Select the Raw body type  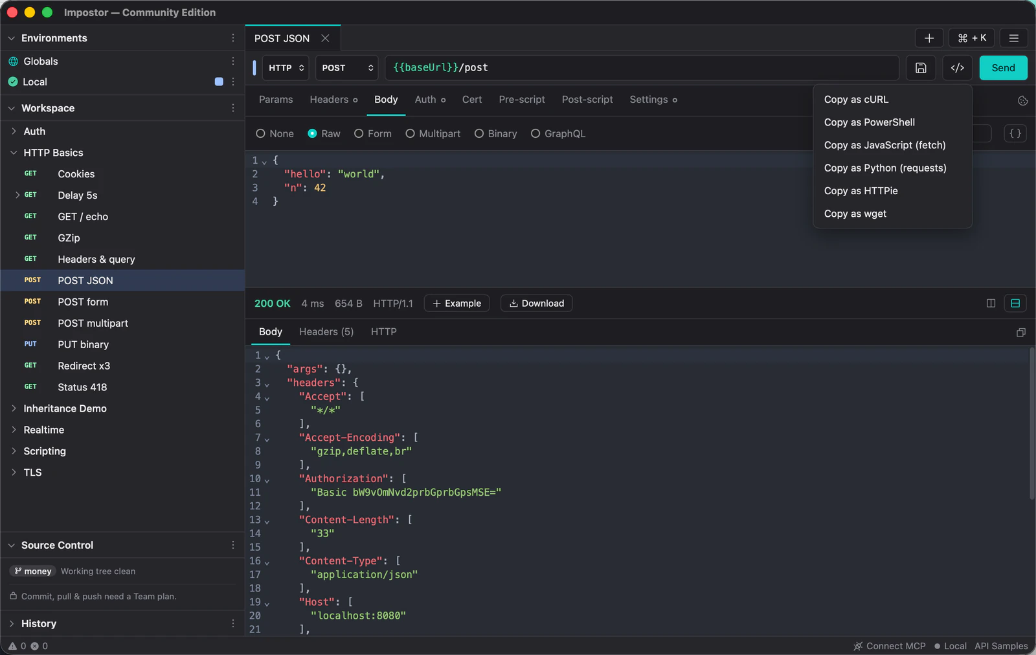324,133
